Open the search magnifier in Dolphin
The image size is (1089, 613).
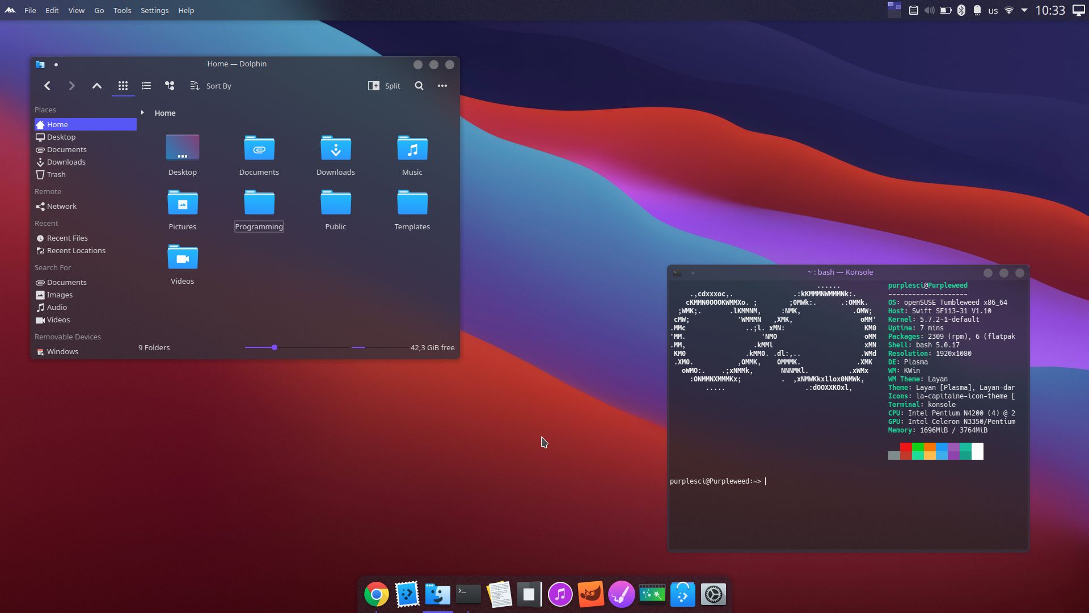419,86
